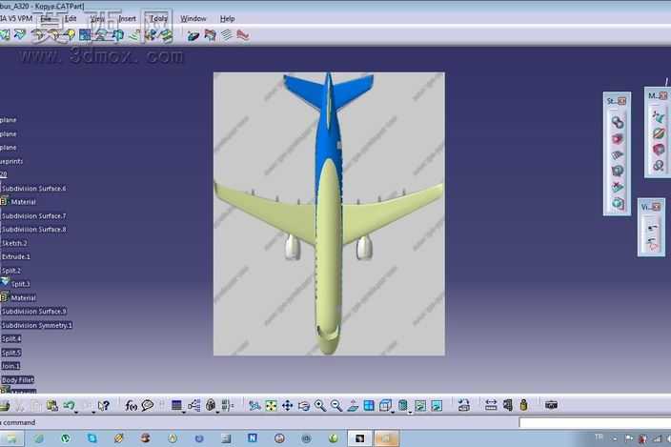Click the camera capture icon in bottom toolbar

[x=551, y=405]
